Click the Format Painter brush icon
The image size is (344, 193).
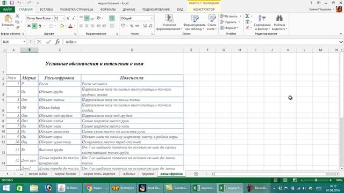point(17,27)
